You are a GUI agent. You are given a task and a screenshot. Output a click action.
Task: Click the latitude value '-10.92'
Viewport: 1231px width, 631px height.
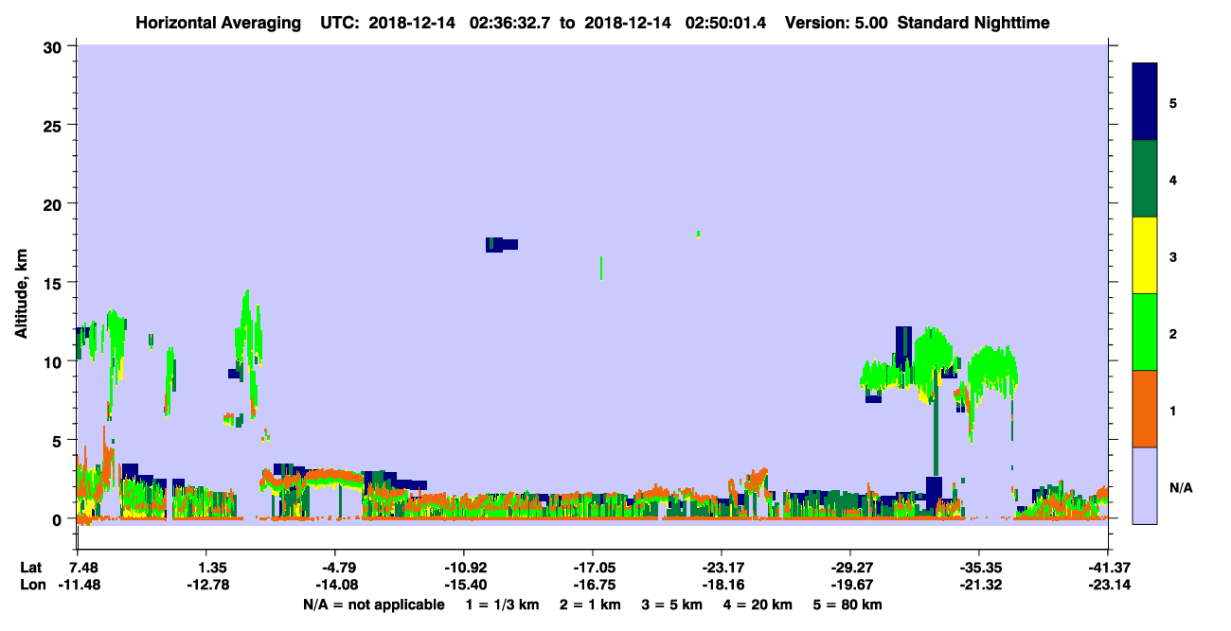pos(464,568)
